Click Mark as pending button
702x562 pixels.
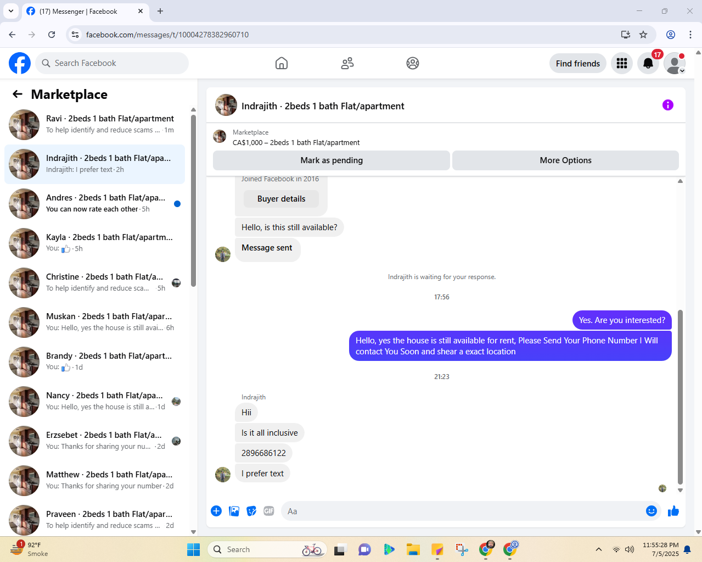(x=332, y=160)
